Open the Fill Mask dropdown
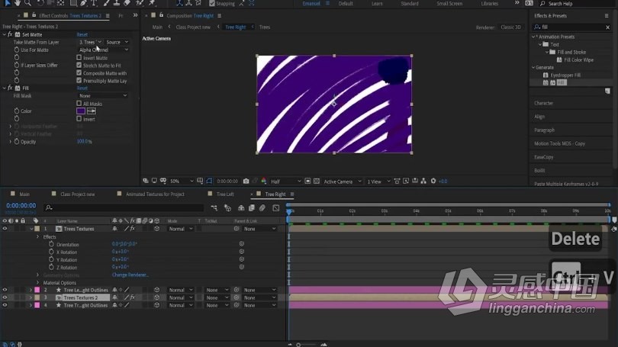The width and height of the screenshot is (618, 347). [102, 95]
